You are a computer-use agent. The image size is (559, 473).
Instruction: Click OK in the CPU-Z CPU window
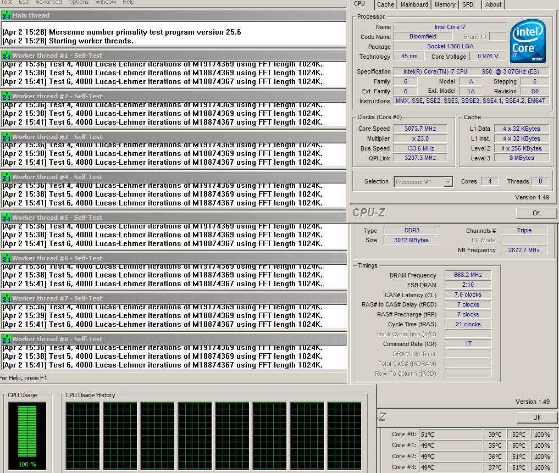[536, 213]
